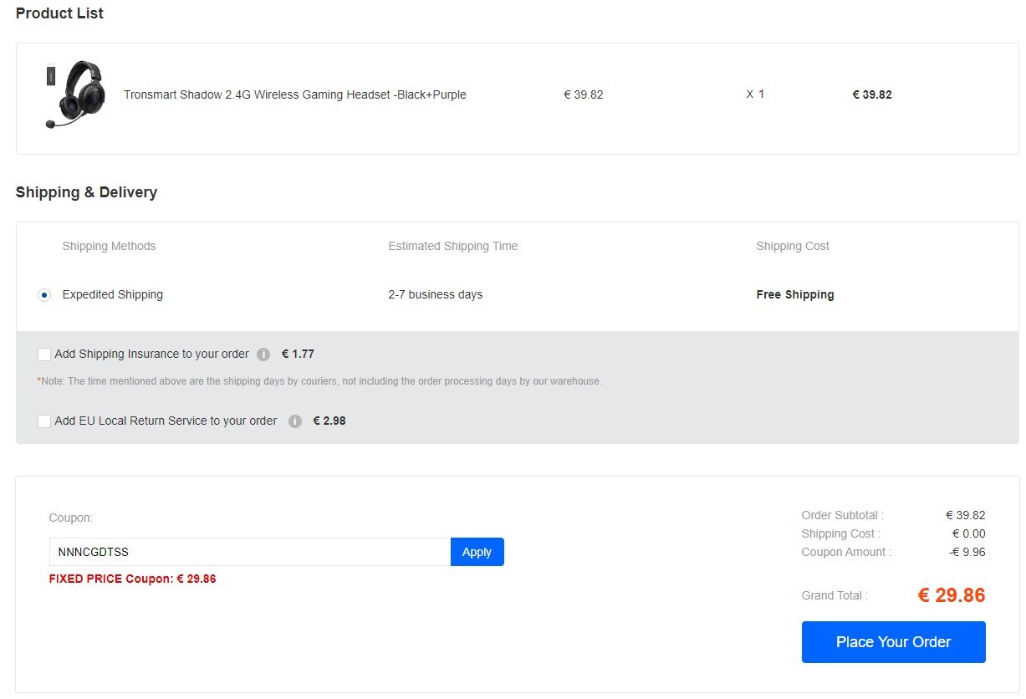This screenshot has width=1026, height=699.
Task: Click the Grand Total € 29.86 amount
Action: tap(952, 595)
